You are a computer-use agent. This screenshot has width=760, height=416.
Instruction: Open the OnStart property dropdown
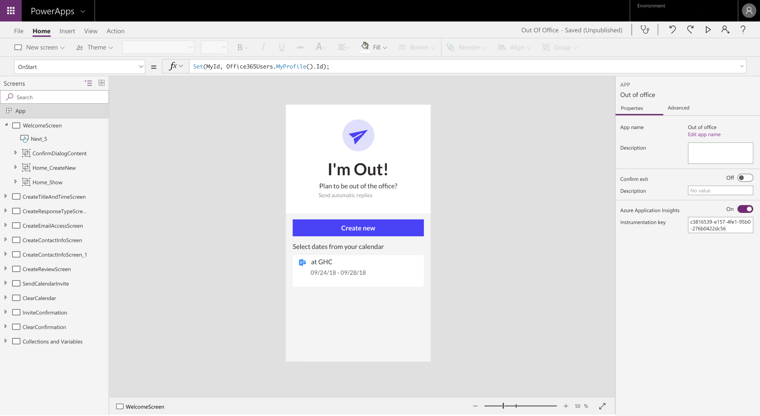click(x=80, y=67)
